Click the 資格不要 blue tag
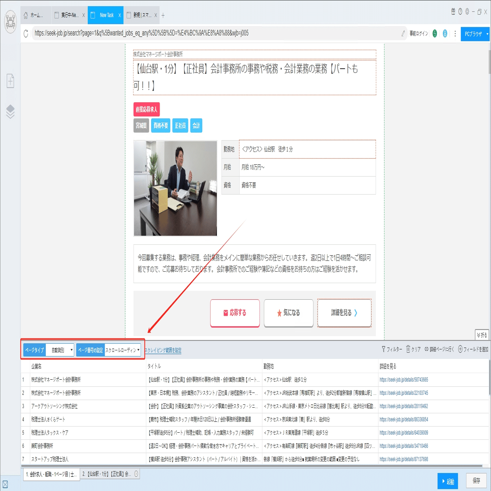 coord(161,125)
